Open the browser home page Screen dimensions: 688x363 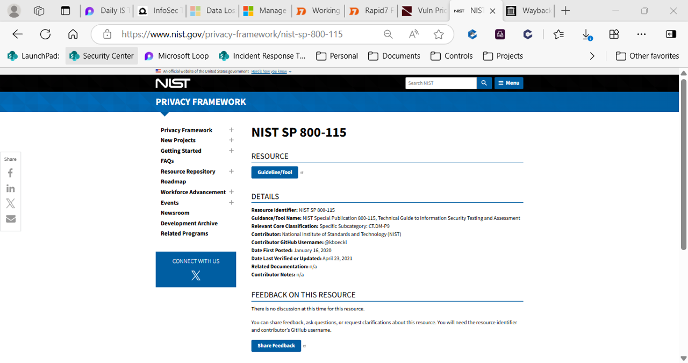coord(73,34)
